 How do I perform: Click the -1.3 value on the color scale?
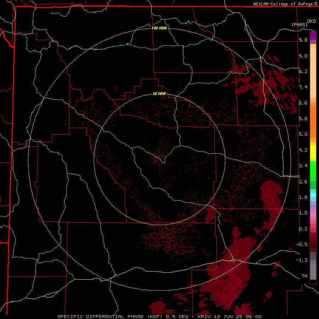click(302, 260)
